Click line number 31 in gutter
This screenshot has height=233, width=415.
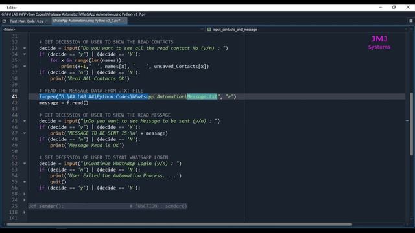14,36
